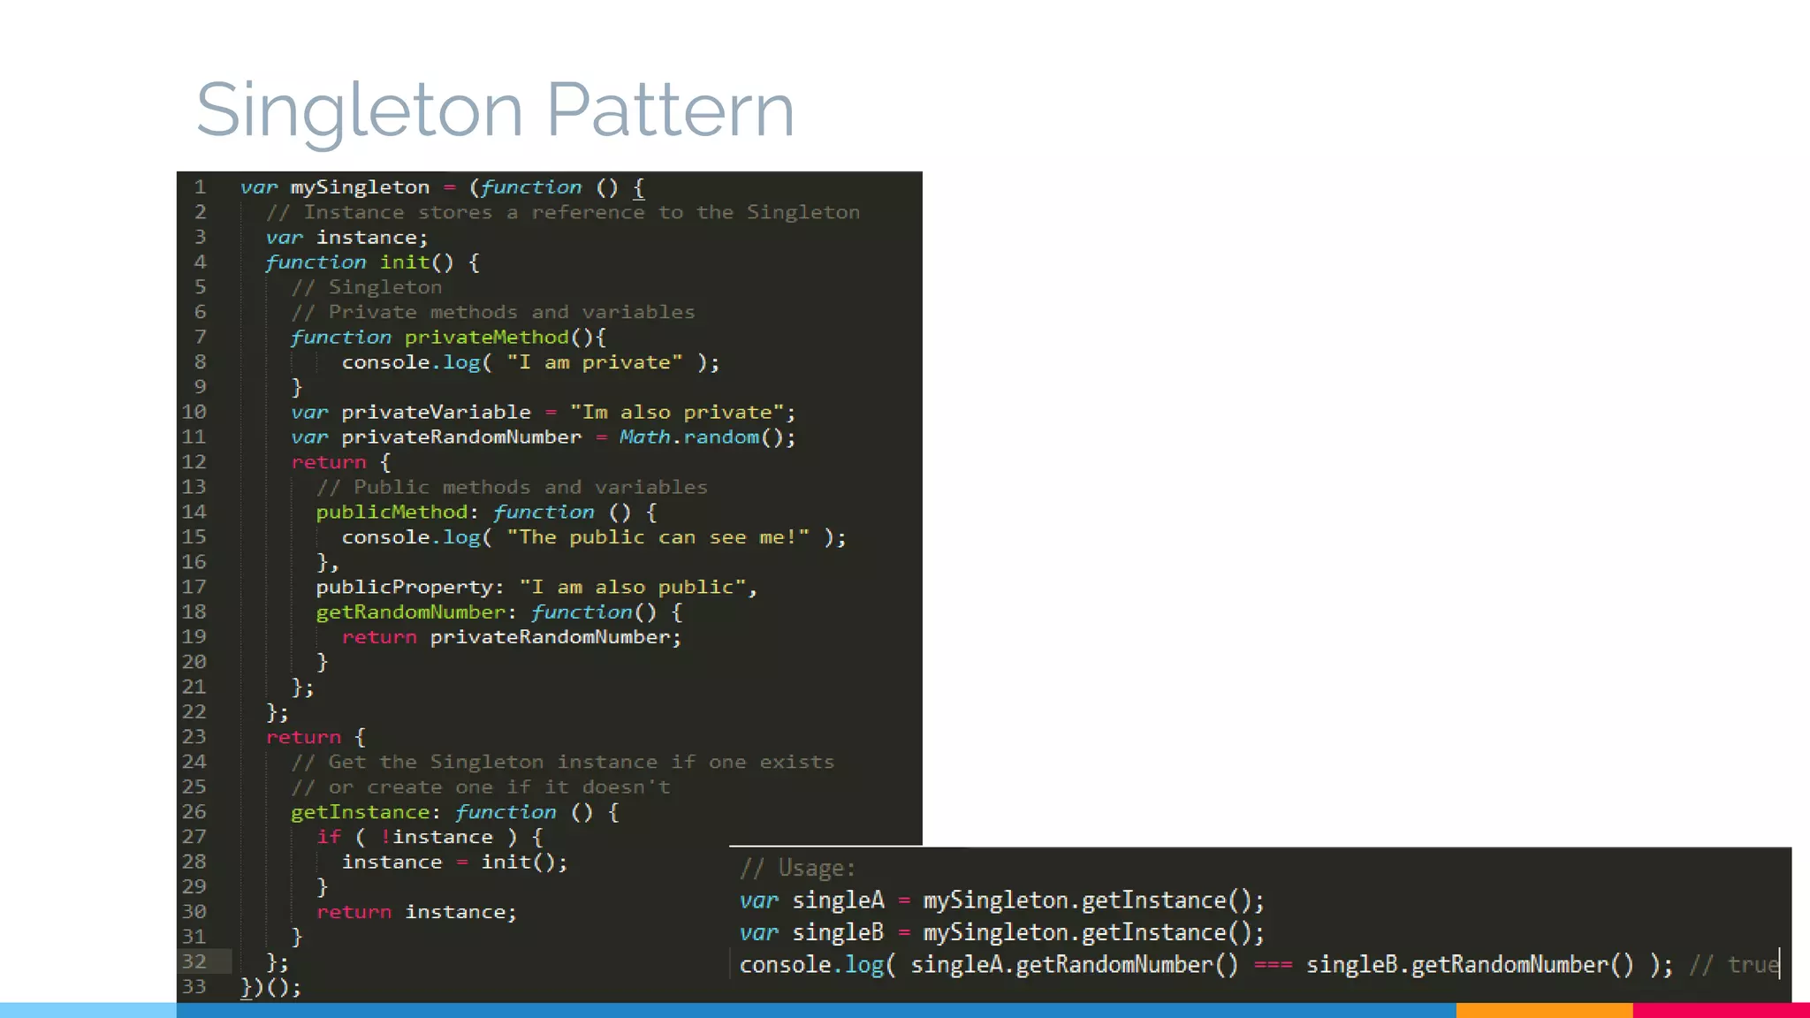This screenshot has height=1018, width=1810.
Task: Click 'var mySingleton = (function () {' line
Action: 443,187
